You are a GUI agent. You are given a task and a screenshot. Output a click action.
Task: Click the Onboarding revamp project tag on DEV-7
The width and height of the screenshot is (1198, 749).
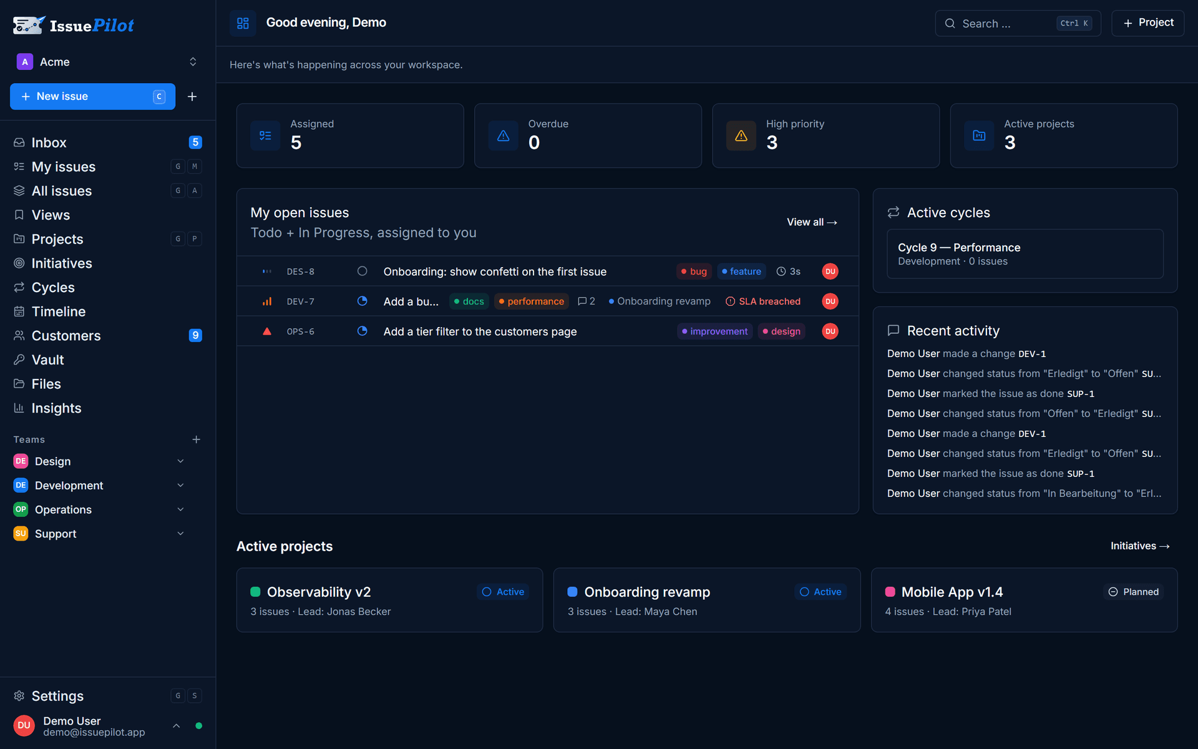[x=660, y=301]
